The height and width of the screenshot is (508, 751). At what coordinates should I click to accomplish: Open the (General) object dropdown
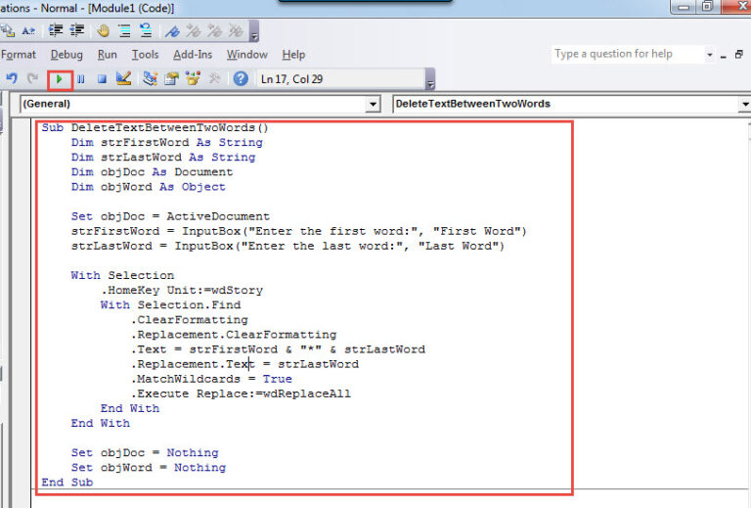373,104
